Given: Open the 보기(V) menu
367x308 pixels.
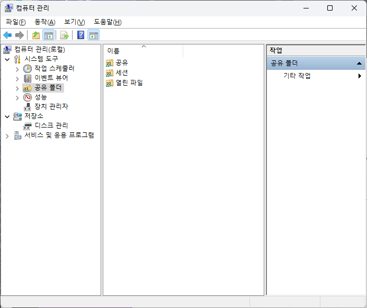Looking at the screenshot, I should click(x=75, y=22).
